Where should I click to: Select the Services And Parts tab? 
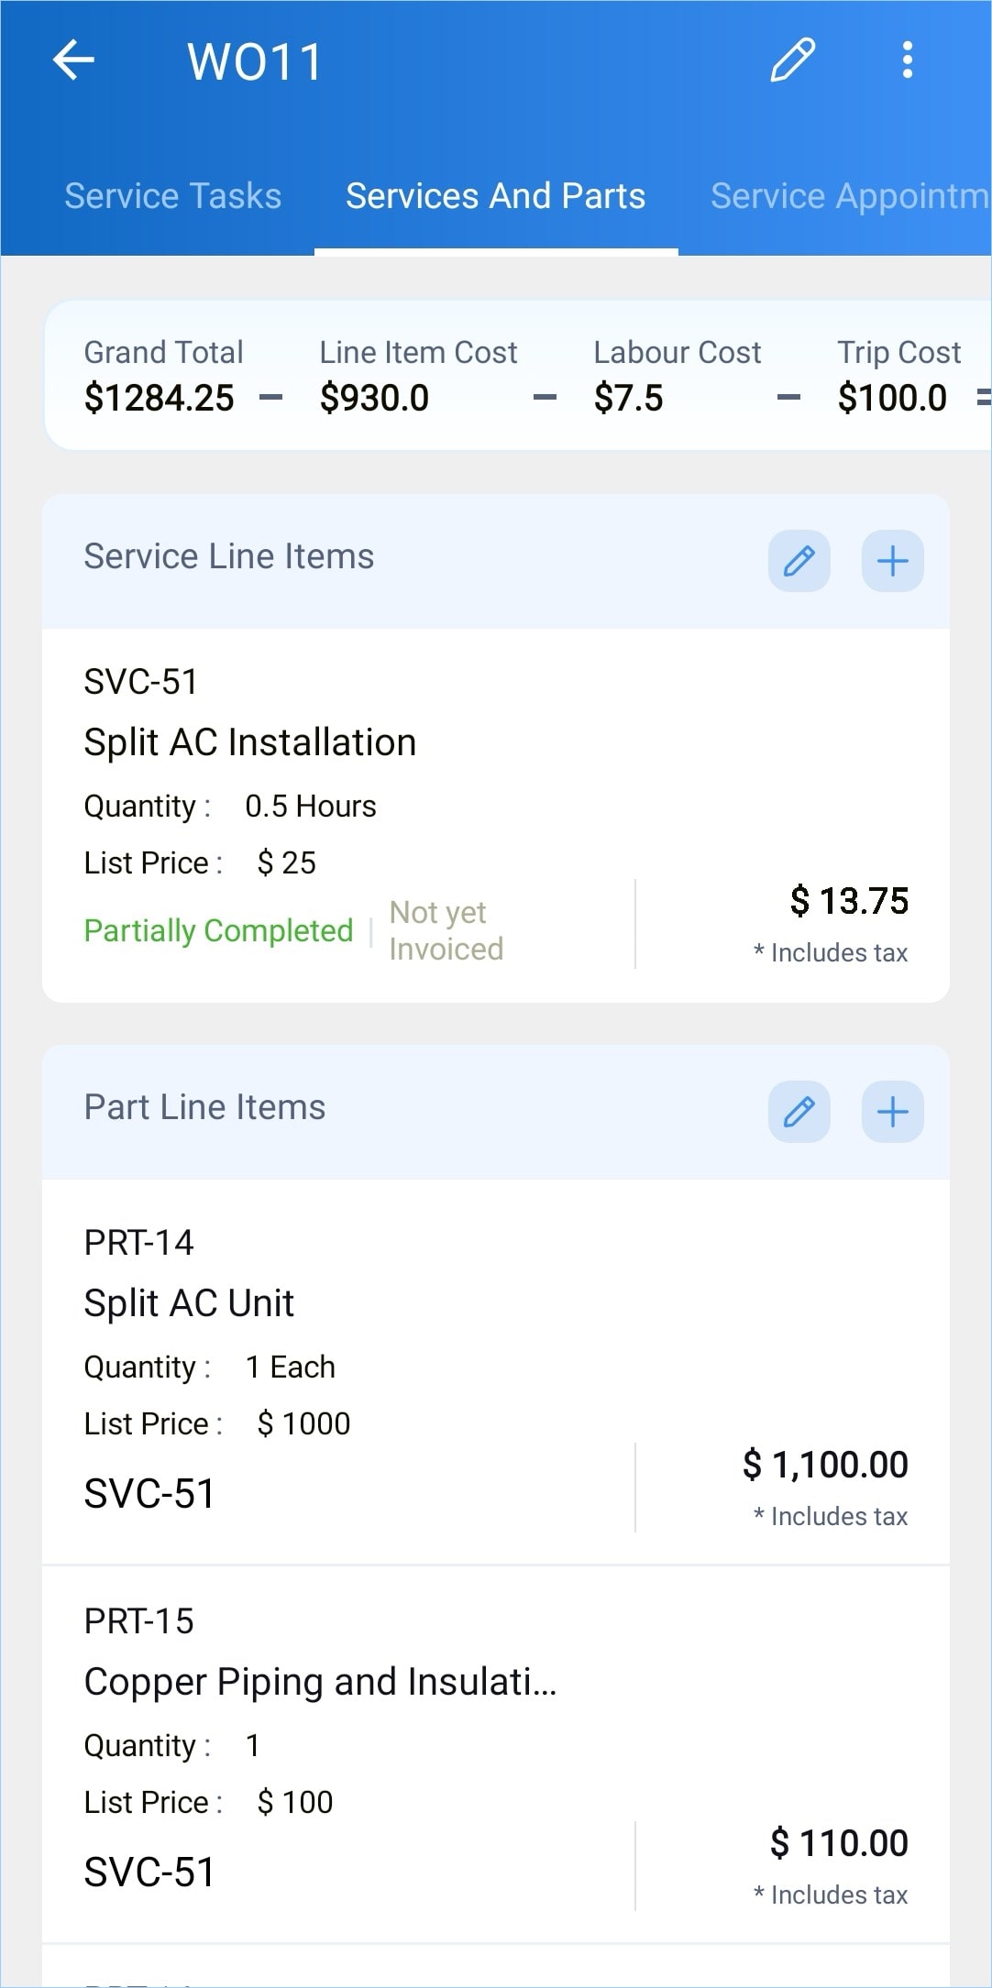[x=495, y=196]
